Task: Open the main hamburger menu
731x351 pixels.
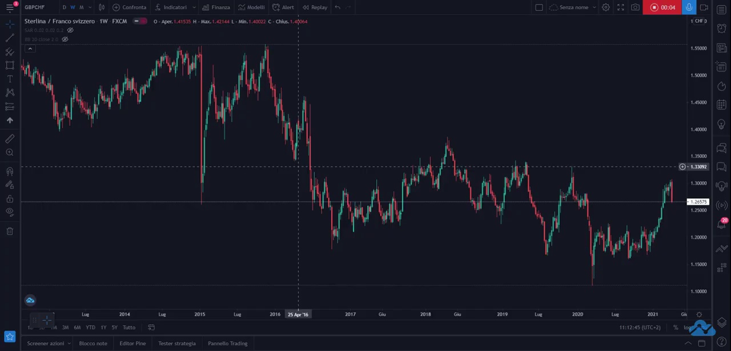Action: 10,7
